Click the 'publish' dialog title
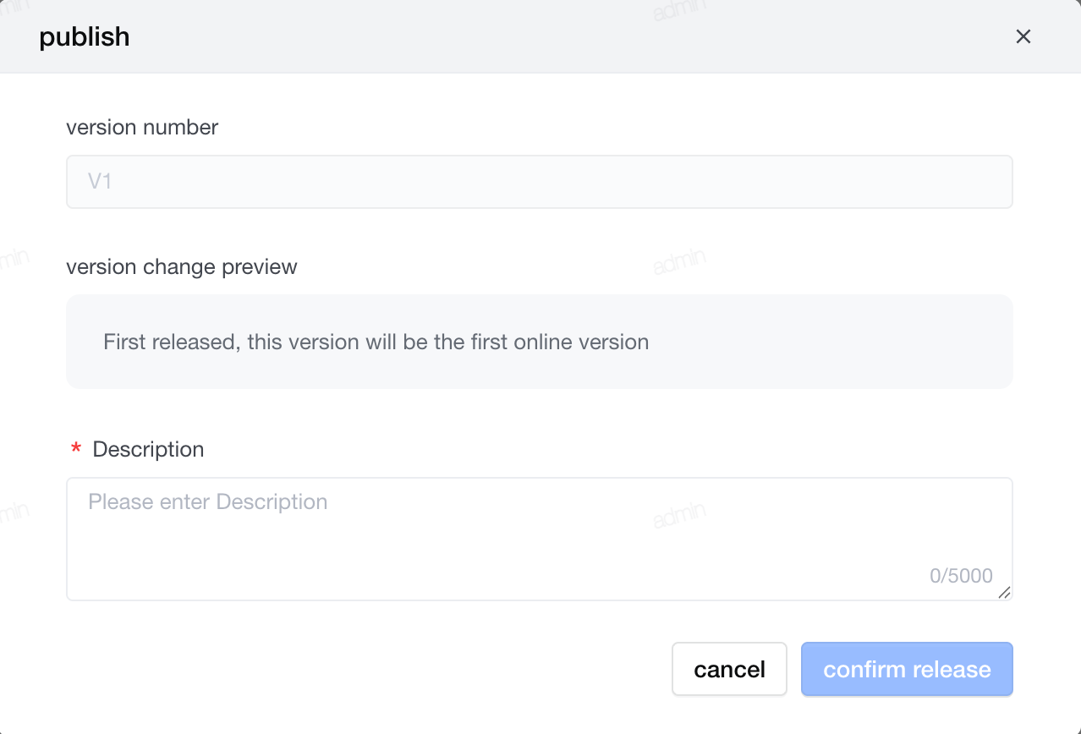Viewport: 1081px width, 734px height. tap(85, 36)
